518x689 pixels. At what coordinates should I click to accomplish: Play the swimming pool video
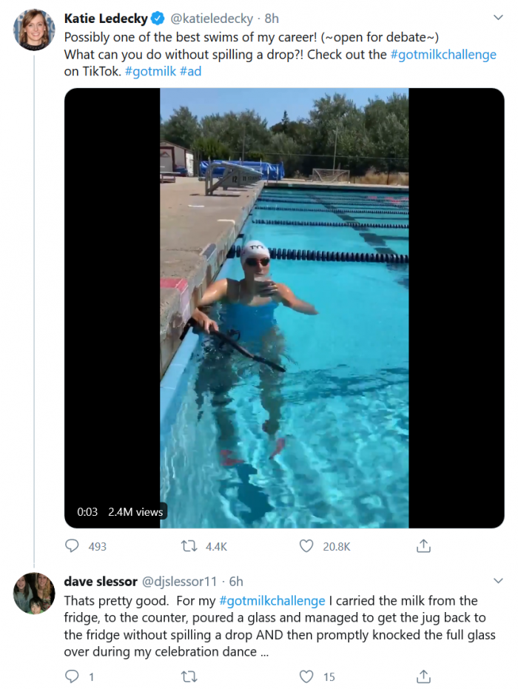click(x=284, y=308)
